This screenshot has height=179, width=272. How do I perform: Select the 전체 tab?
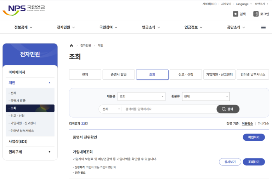pyautogui.click(x=85, y=74)
